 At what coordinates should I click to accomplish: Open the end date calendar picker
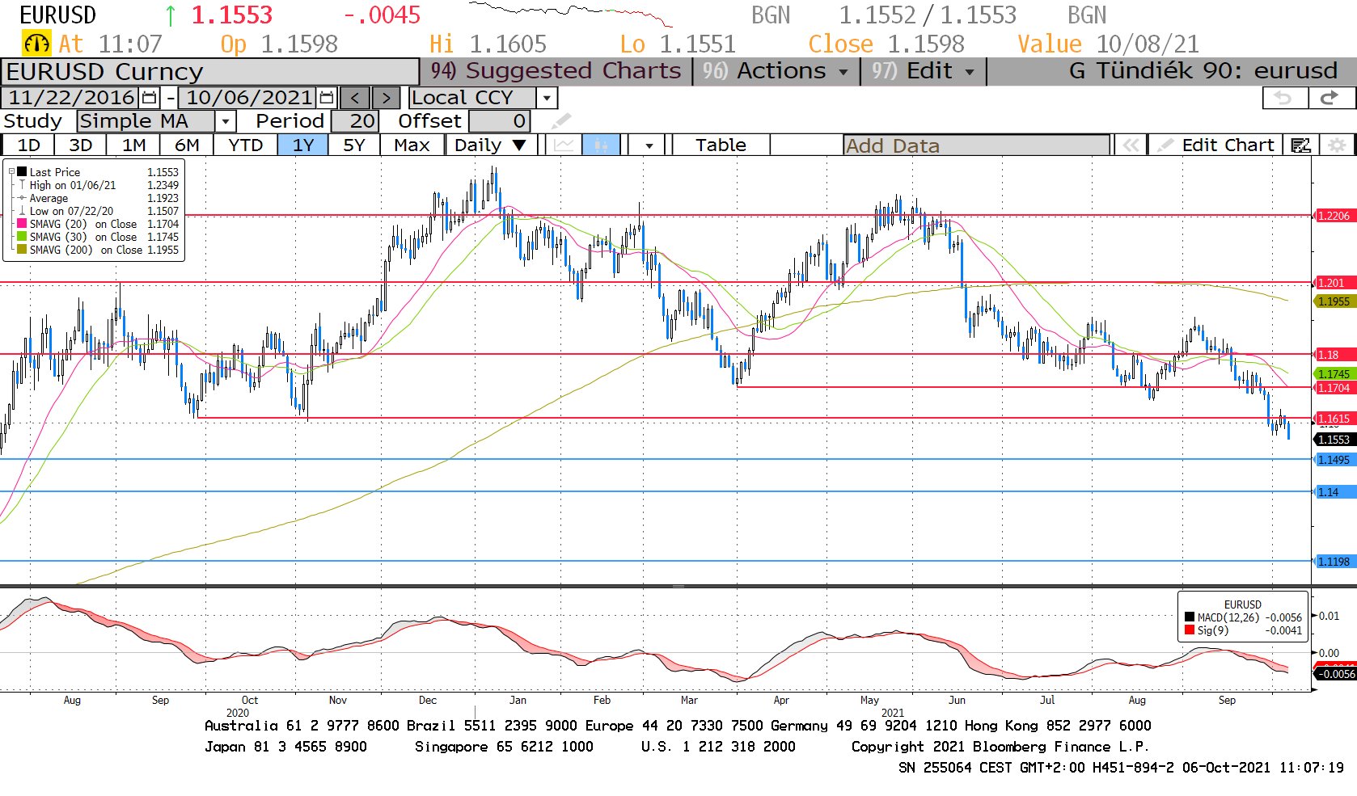pyautogui.click(x=326, y=98)
